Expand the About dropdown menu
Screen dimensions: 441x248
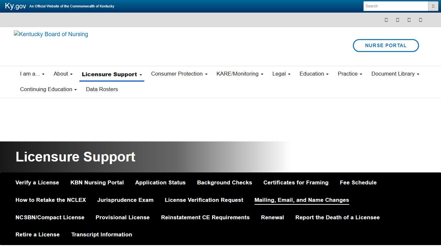[x=63, y=74]
